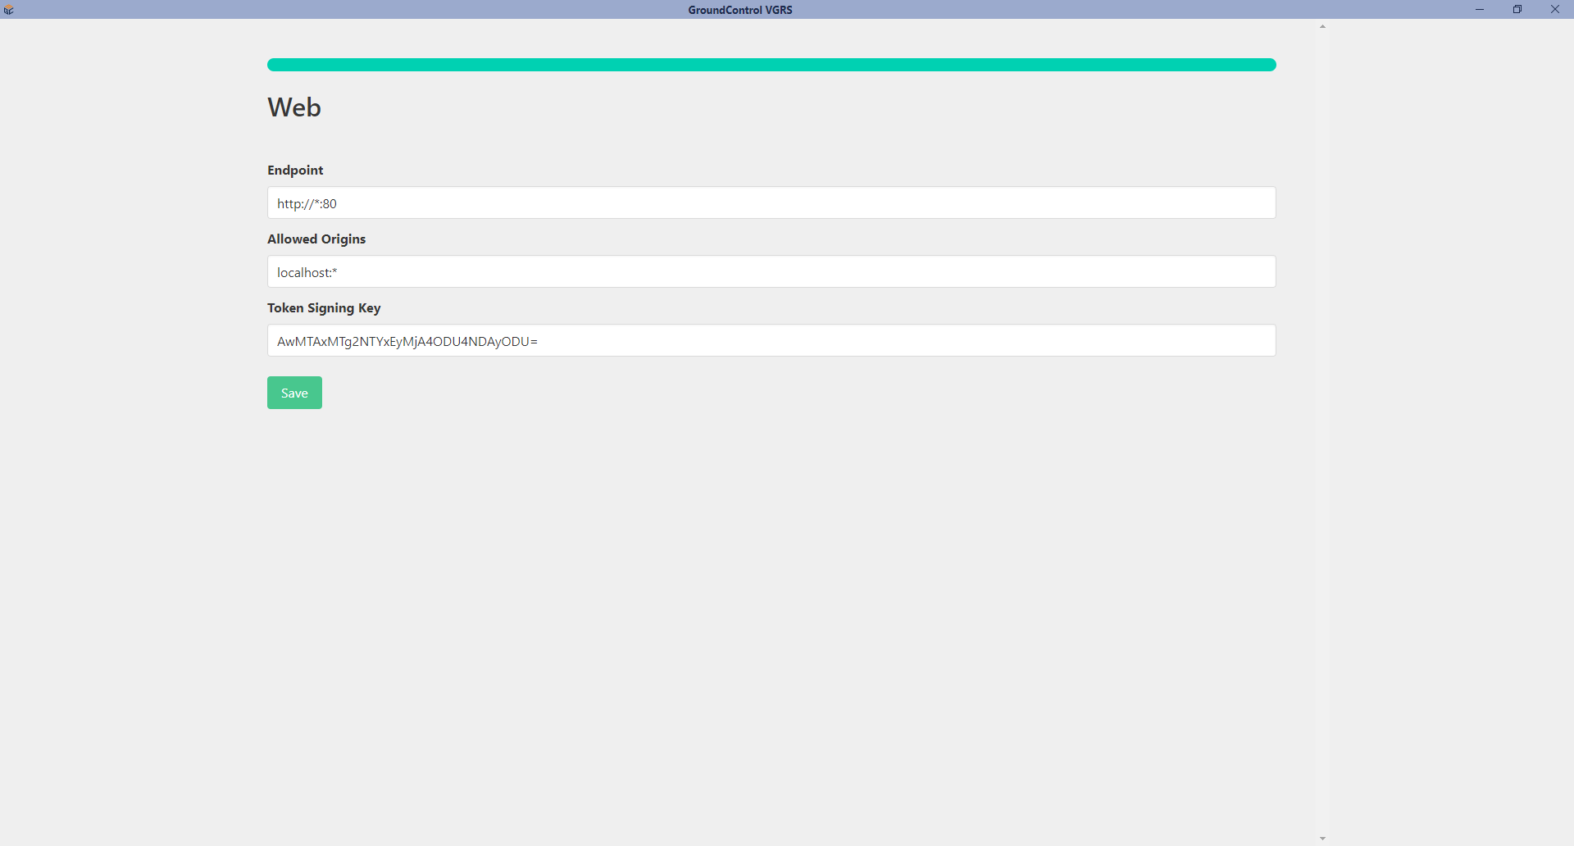1574x846 pixels.
Task: Place cursor after 'localhost:*' text
Action: point(339,272)
